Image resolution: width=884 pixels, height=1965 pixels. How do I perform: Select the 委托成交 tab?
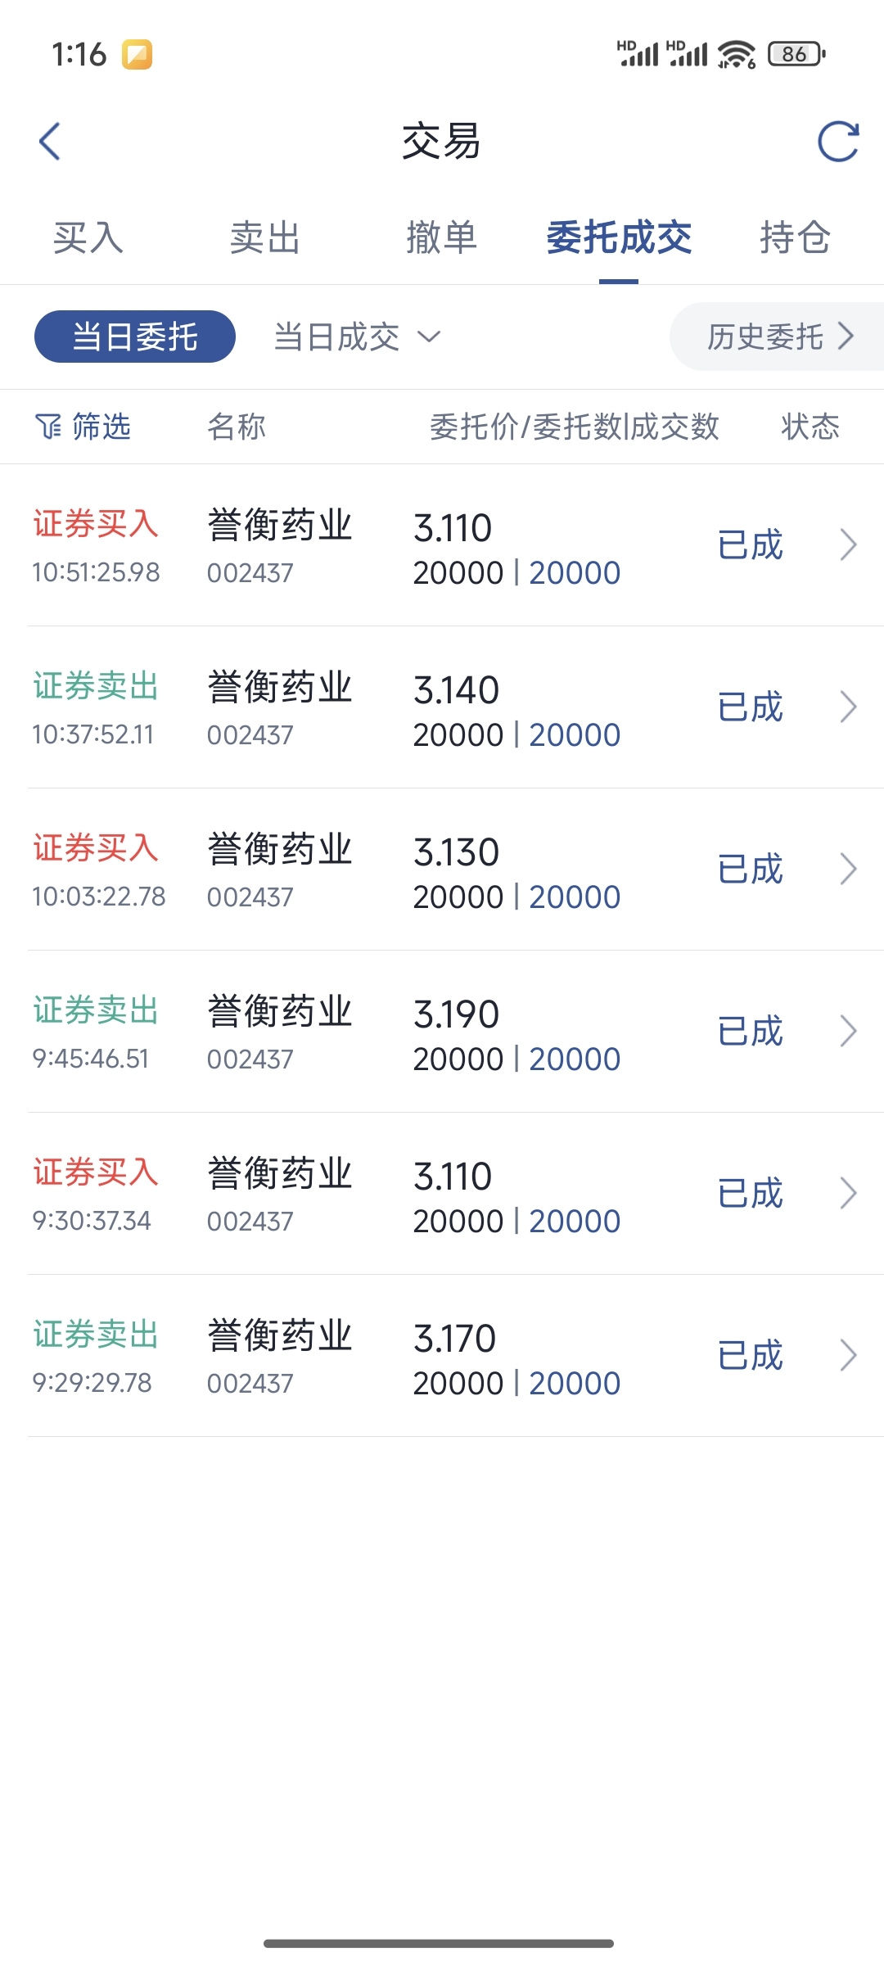point(619,238)
